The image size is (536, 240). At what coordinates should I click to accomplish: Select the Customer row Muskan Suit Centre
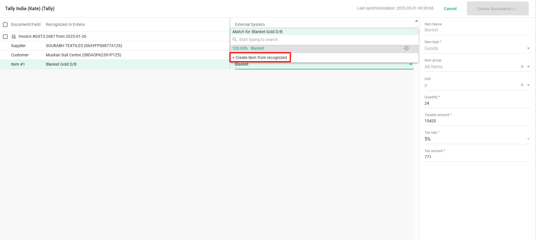click(115, 55)
